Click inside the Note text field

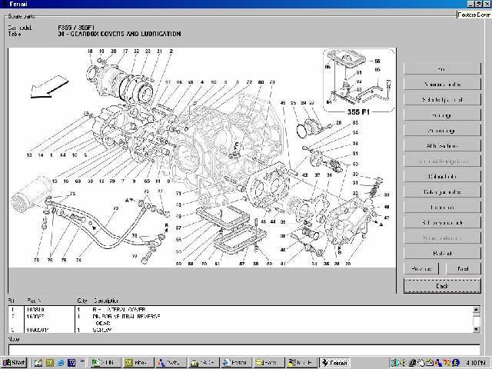(x=244, y=350)
